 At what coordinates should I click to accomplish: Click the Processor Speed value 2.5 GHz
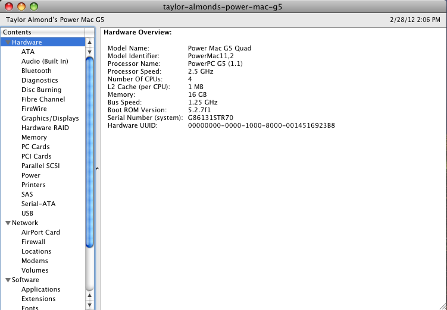tap(201, 71)
